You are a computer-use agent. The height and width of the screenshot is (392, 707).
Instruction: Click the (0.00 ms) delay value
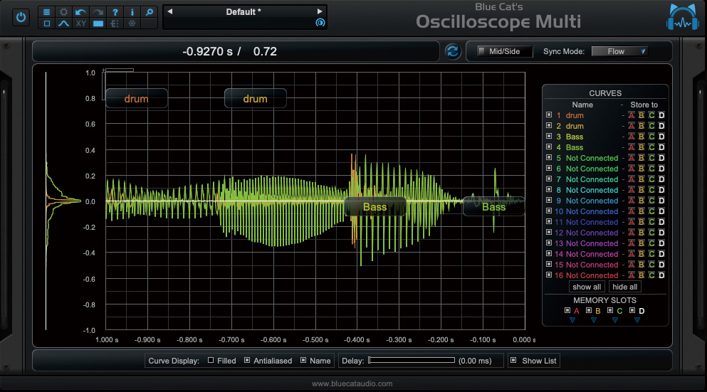pos(475,361)
